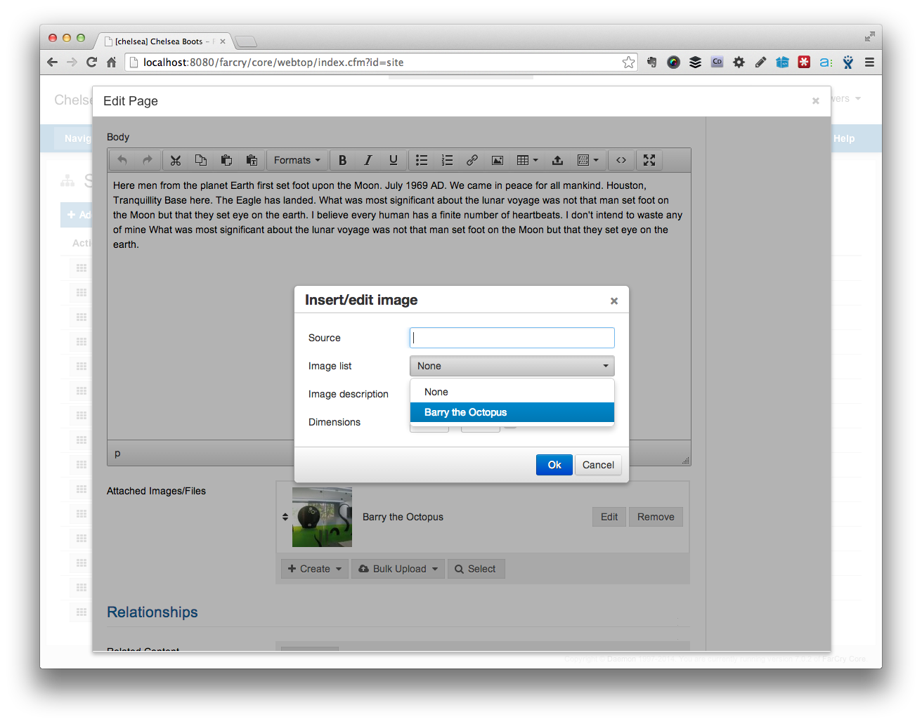The image size is (922, 724).
Task: Open the Bulk Upload menu
Action: pyautogui.click(x=398, y=568)
